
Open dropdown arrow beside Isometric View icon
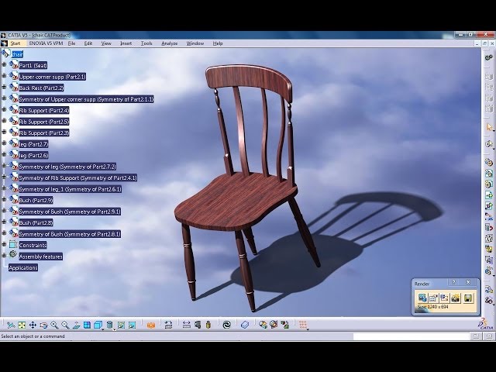pyautogui.click(x=103, y=329)
